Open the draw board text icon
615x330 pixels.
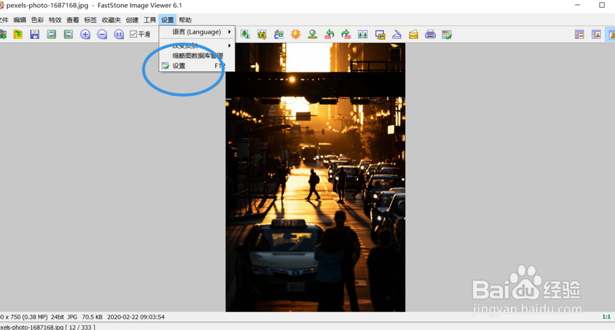tap(279, 34)
